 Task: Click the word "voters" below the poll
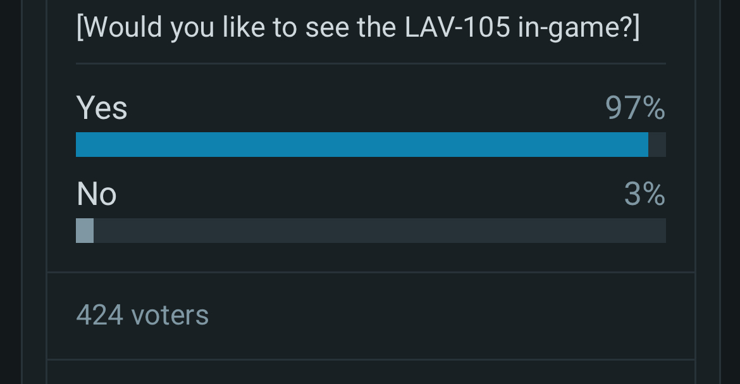click(x=170, y=315)
